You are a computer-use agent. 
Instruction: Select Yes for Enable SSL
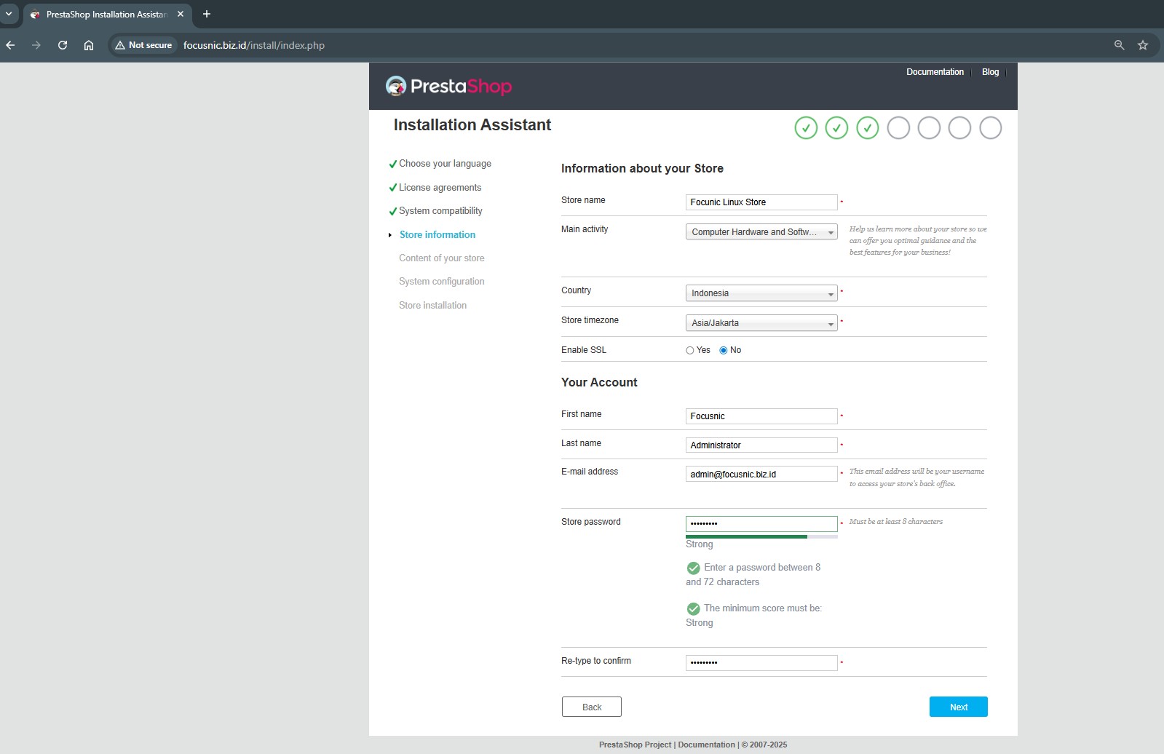(690, 351)
